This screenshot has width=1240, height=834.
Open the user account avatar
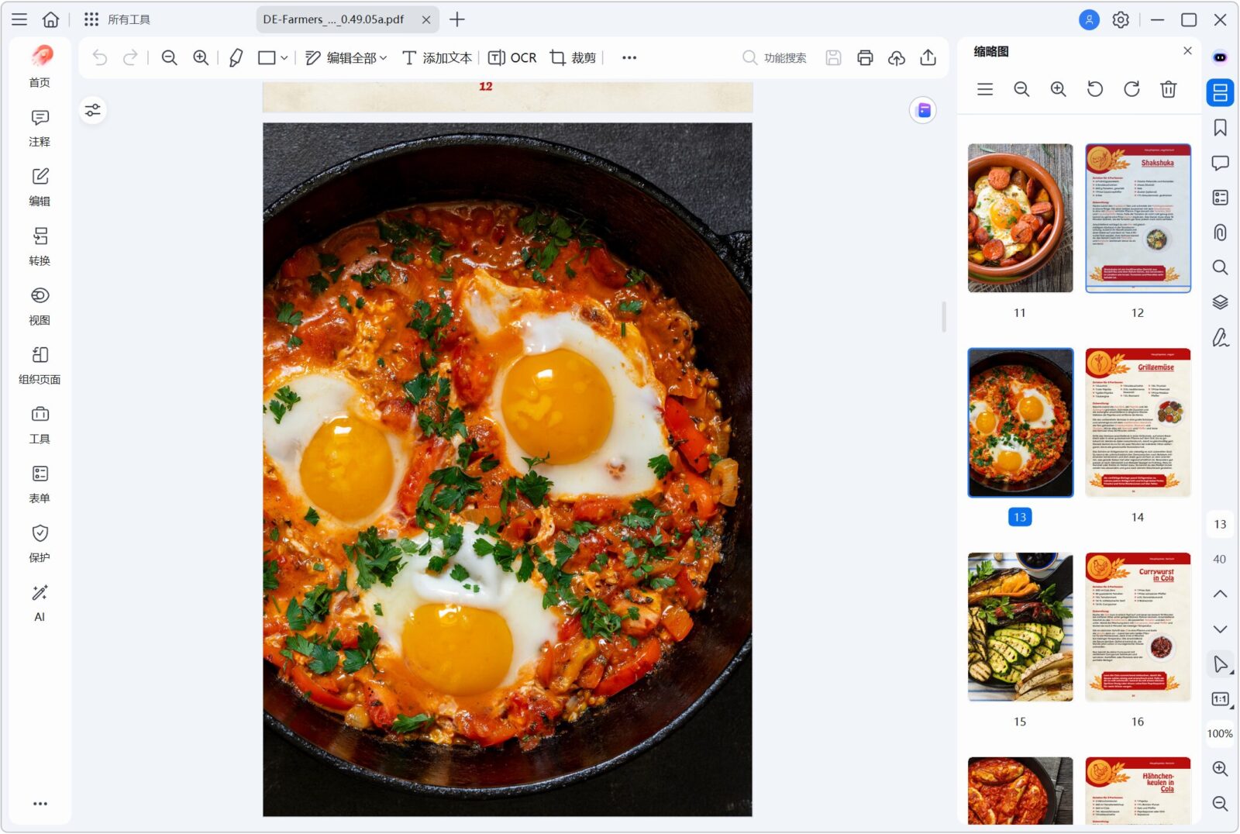coord(1089,19)
